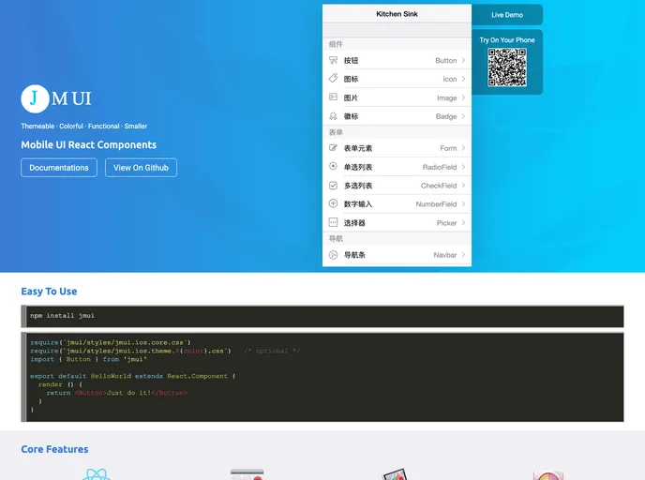Open the 图片 list item
Viewport: 645px width, 480px height.
pos(397,97)
